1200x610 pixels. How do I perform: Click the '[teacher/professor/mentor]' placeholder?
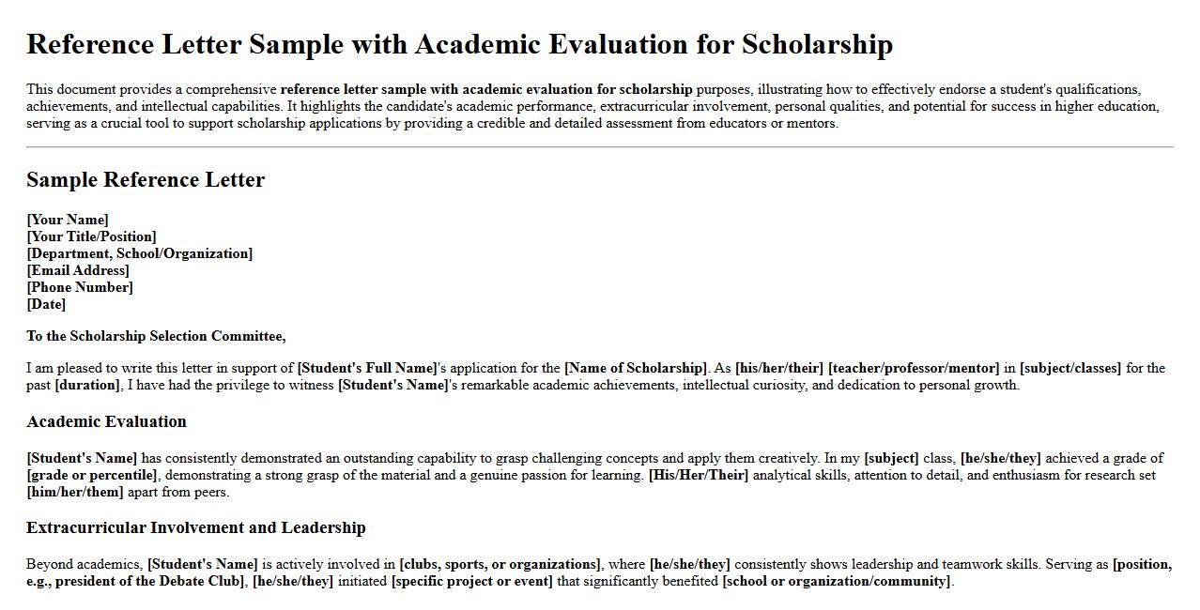click(914, 368)
